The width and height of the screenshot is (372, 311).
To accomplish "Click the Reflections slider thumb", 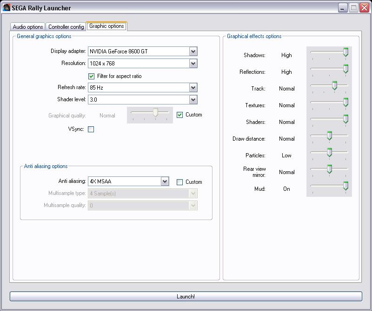I will (345, 69).
